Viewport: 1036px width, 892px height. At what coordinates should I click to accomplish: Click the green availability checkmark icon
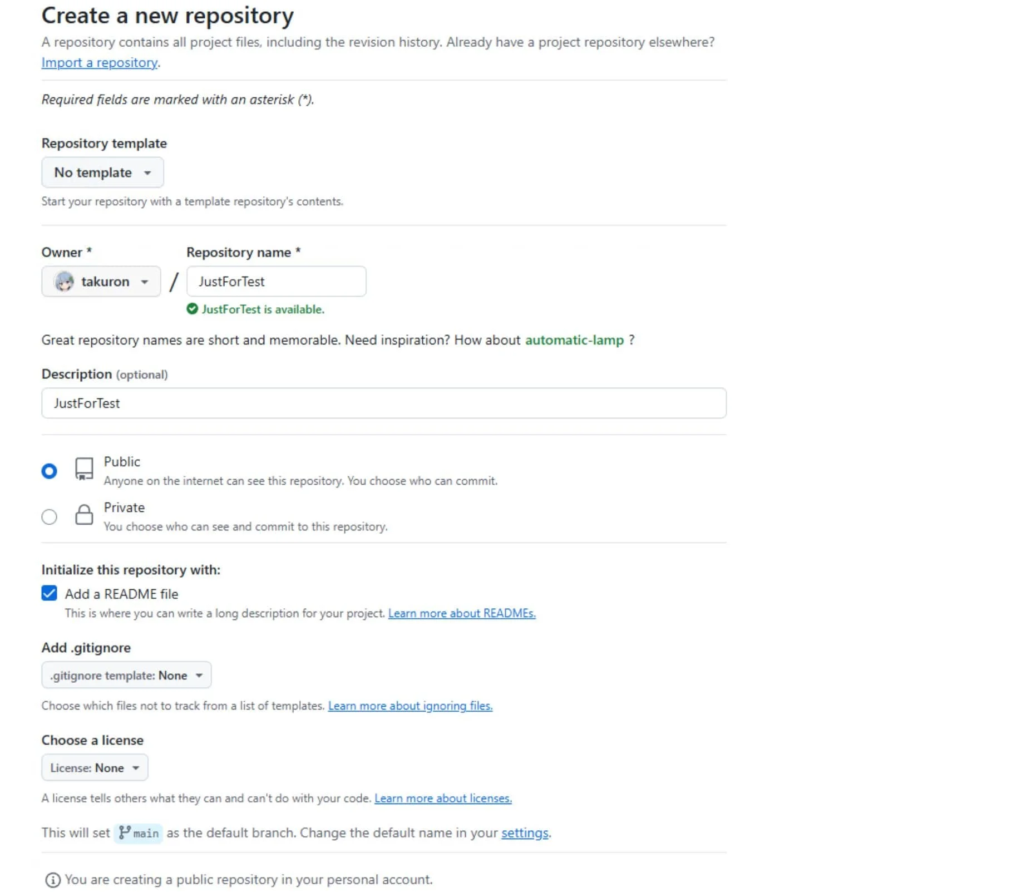tap(193, 309)
